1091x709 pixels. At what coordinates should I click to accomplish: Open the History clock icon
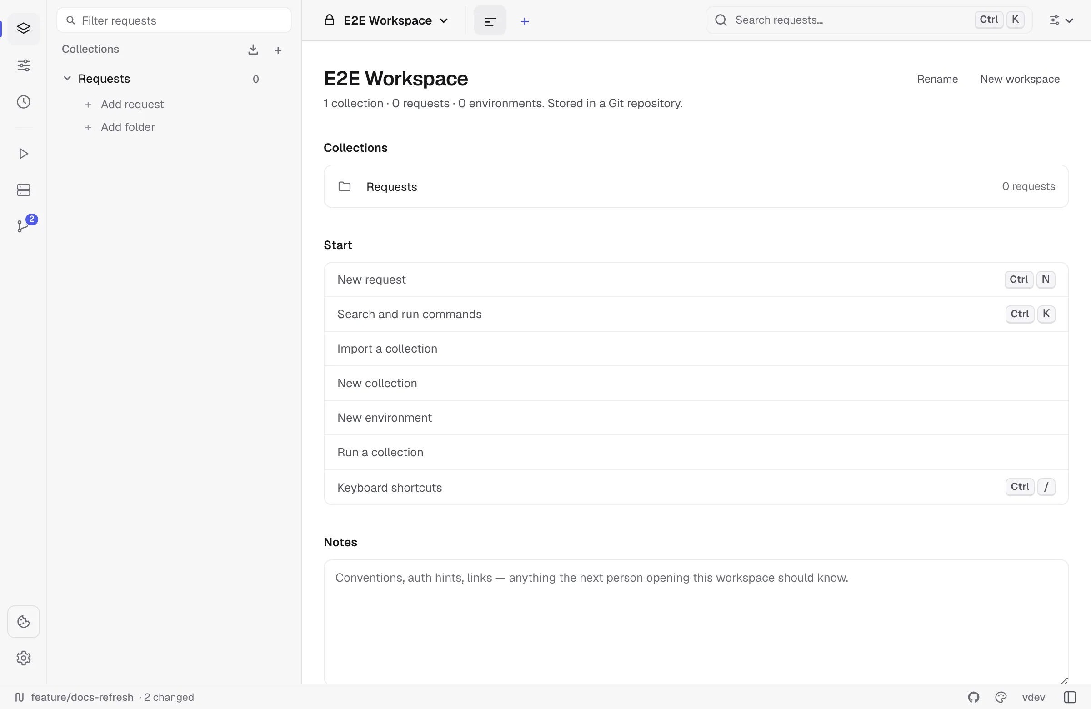[23, 102]
